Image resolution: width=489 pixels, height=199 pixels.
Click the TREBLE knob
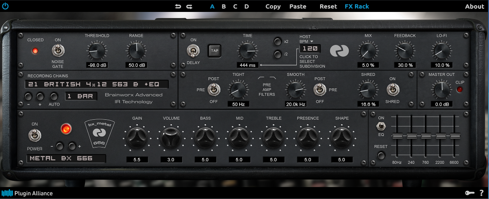pyautogui.click(x=273, y=137)
